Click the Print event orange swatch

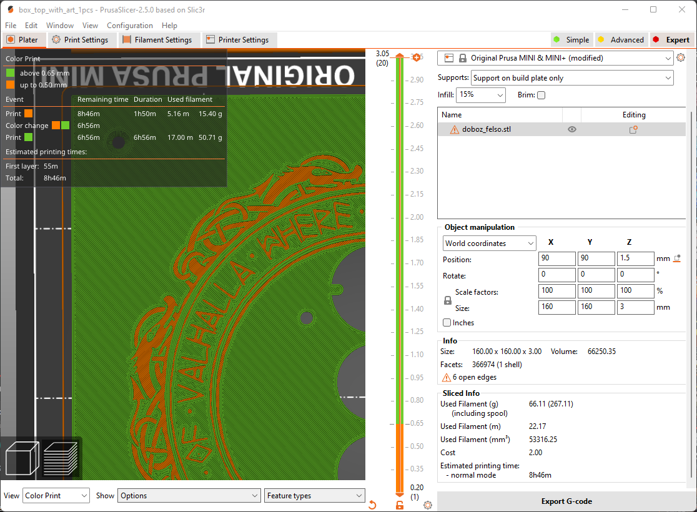[29, 114]
